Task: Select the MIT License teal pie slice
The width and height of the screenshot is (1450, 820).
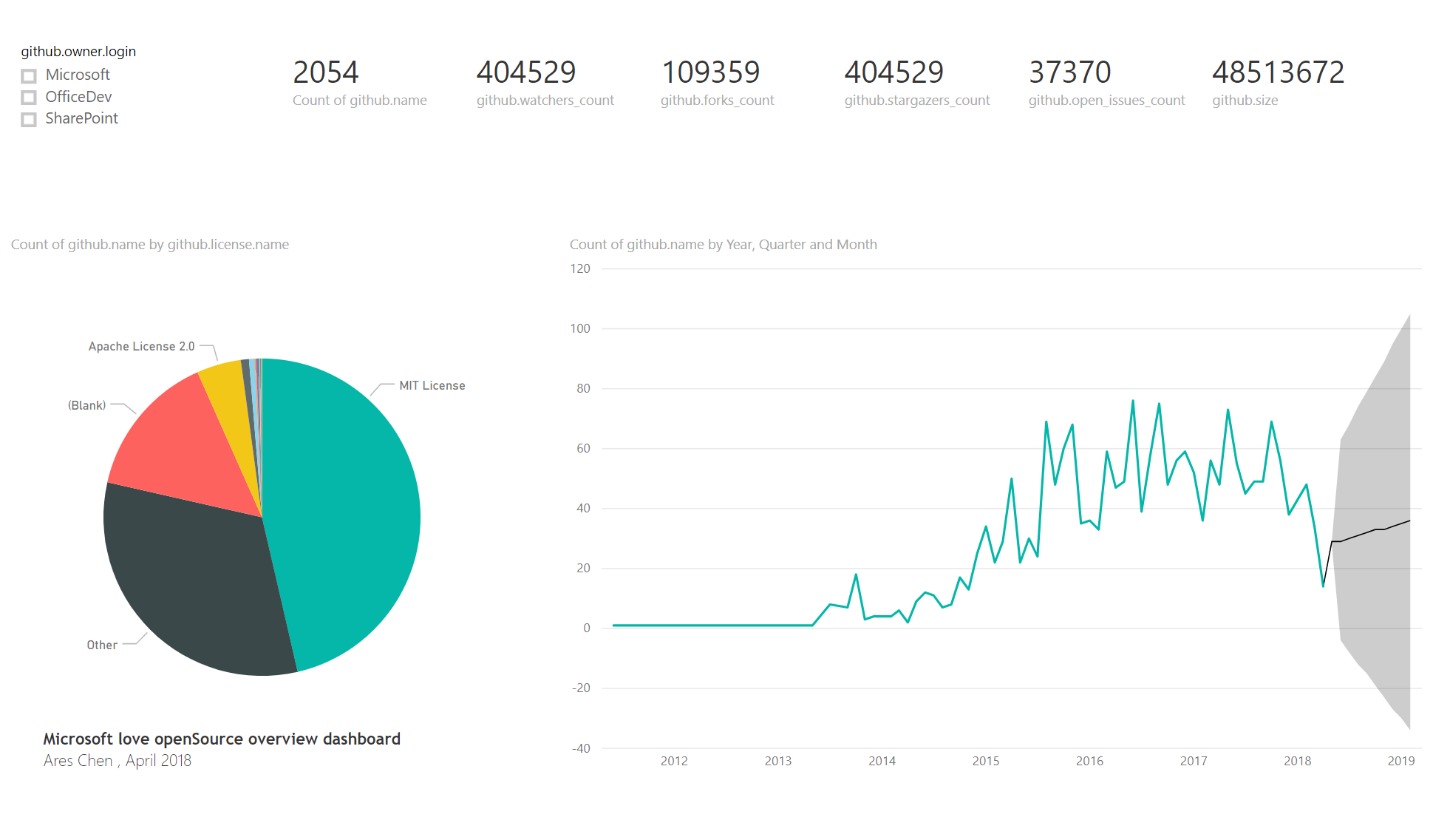Action: (x=347, y=510)
